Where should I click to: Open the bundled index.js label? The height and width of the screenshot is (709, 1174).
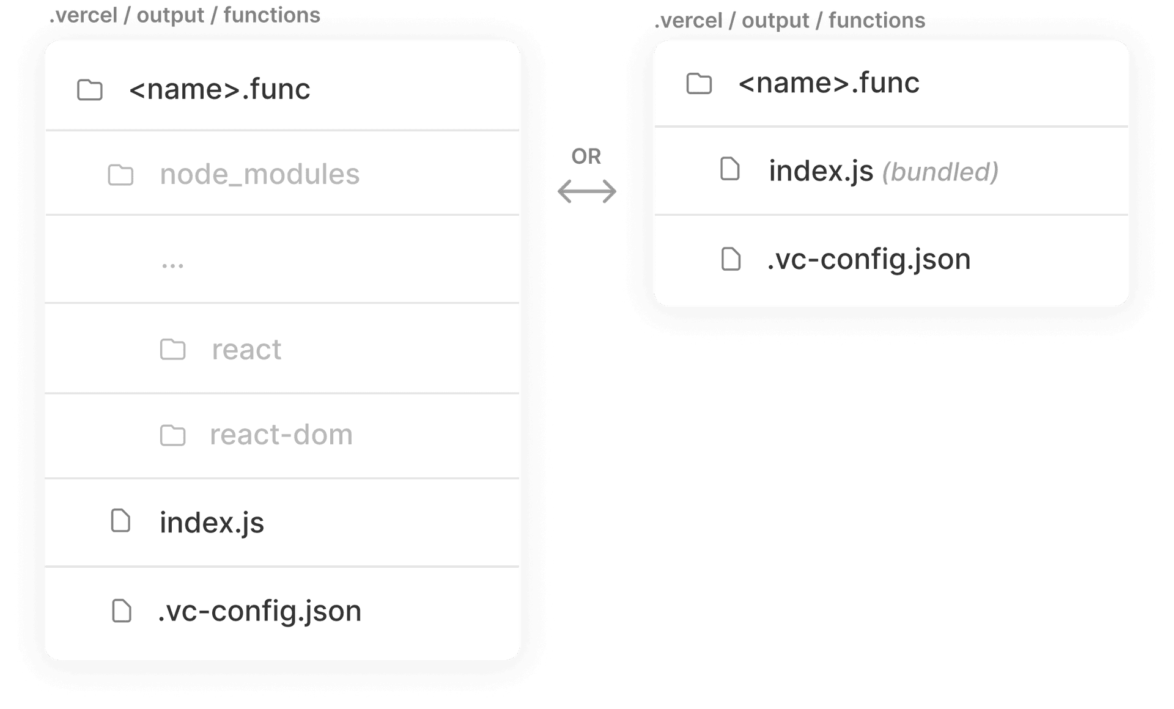821,171
